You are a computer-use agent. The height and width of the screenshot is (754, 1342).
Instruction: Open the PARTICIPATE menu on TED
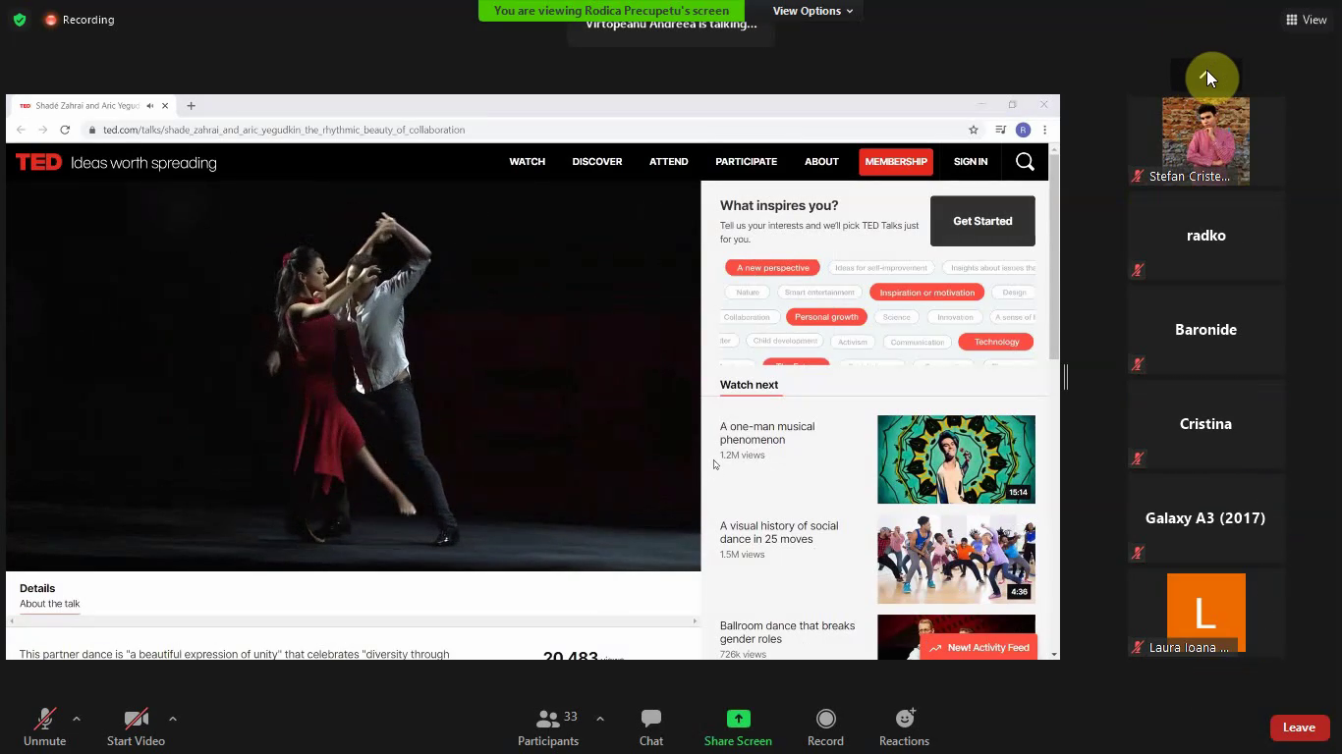(x=746, y=162)
